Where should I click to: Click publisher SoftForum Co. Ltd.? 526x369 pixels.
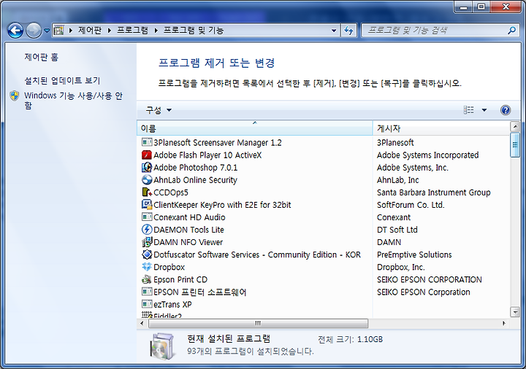411,205
